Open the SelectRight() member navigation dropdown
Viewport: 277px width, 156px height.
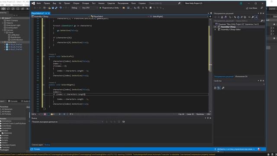(x=179, y=16)
